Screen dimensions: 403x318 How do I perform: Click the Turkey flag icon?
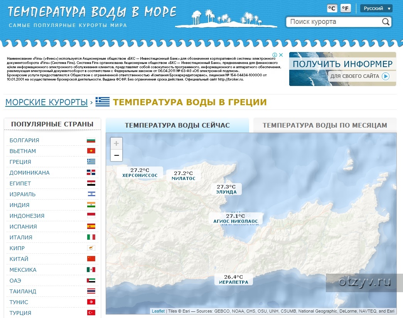click(91, 313)
